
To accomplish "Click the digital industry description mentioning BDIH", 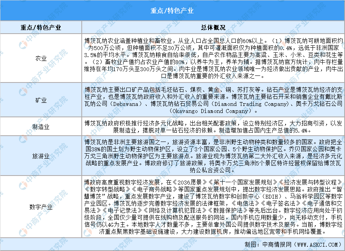I will coord(213,207).
